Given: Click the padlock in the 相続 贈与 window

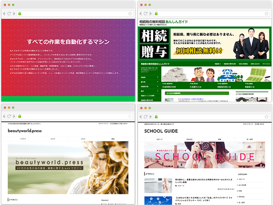Looking at the screenshot, I should click(156, 13).
